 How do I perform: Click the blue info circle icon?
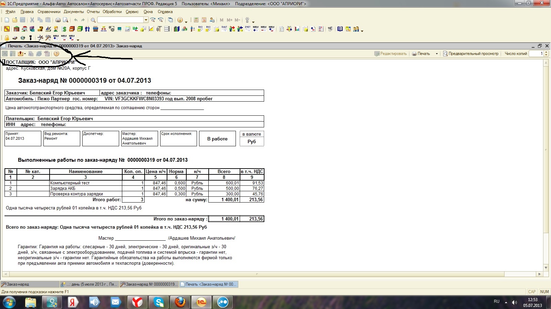[180, 20]
